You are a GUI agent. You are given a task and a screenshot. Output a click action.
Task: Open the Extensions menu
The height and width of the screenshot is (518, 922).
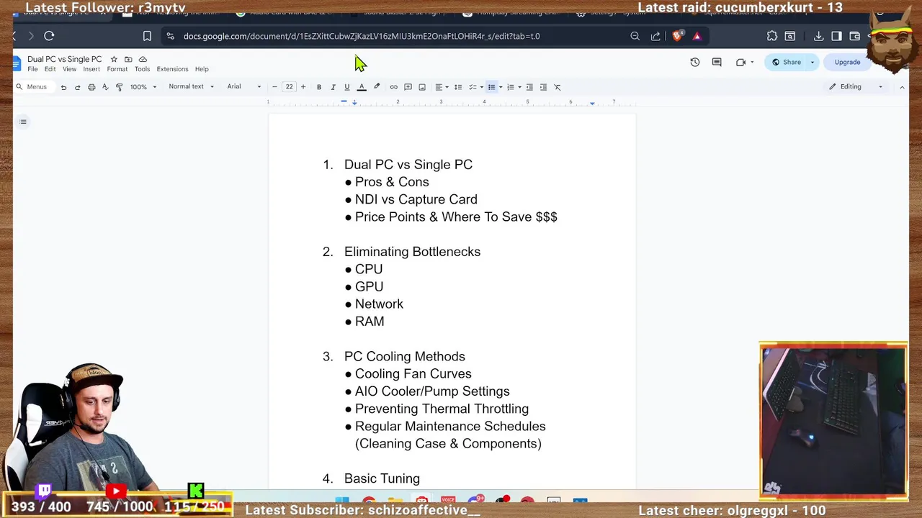click(x=172, y=69)
